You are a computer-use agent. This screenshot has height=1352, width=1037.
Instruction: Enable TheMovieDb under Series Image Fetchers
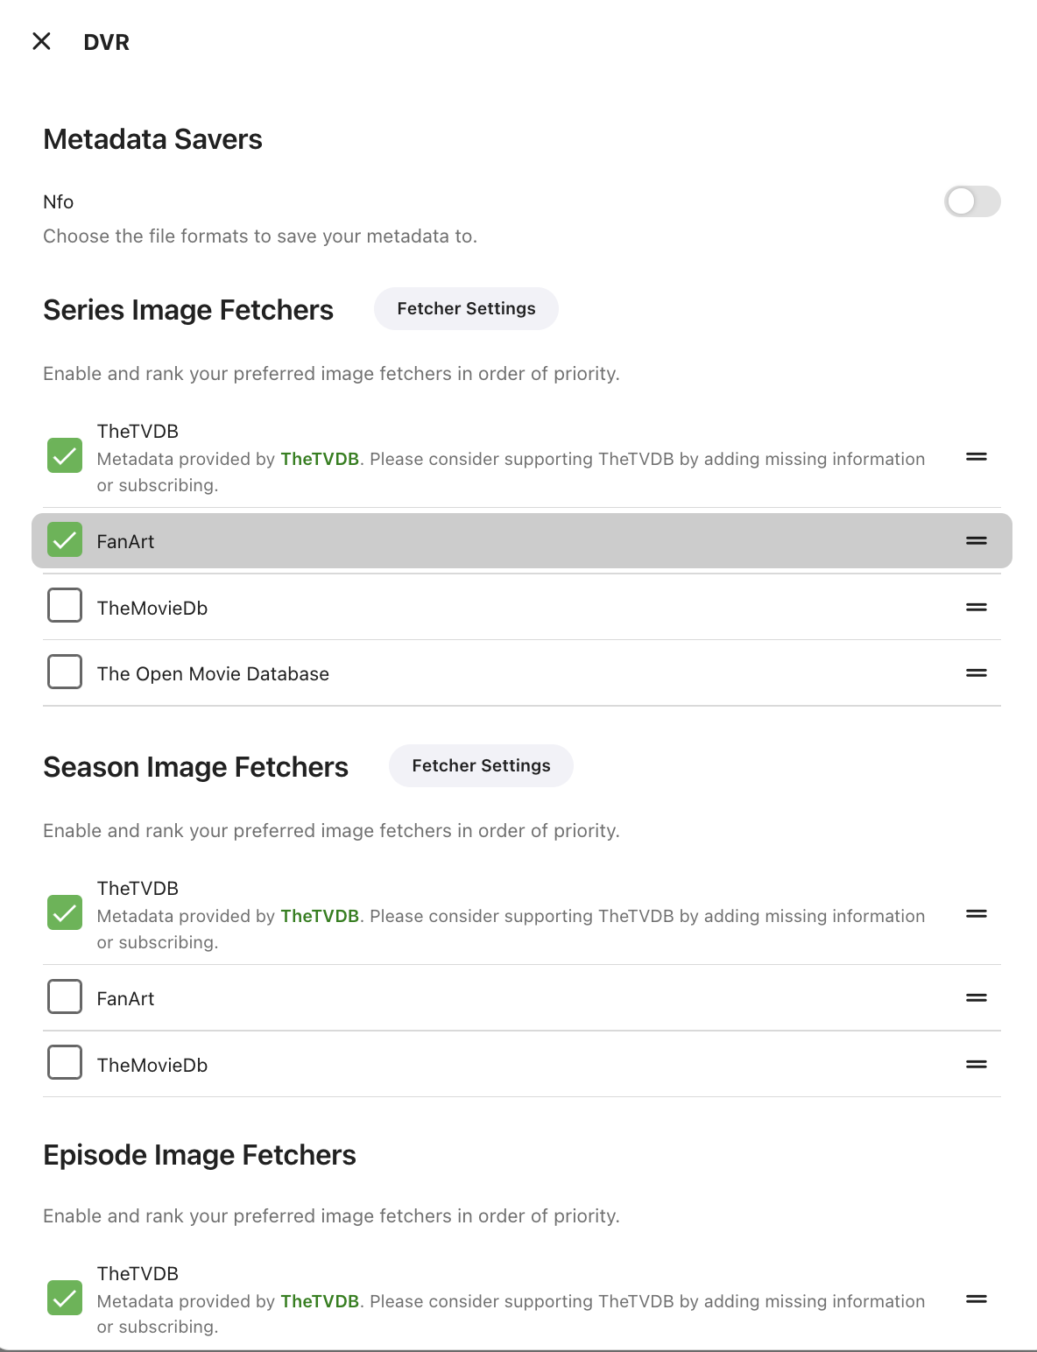pyautogui.click(x=65, y=606)
